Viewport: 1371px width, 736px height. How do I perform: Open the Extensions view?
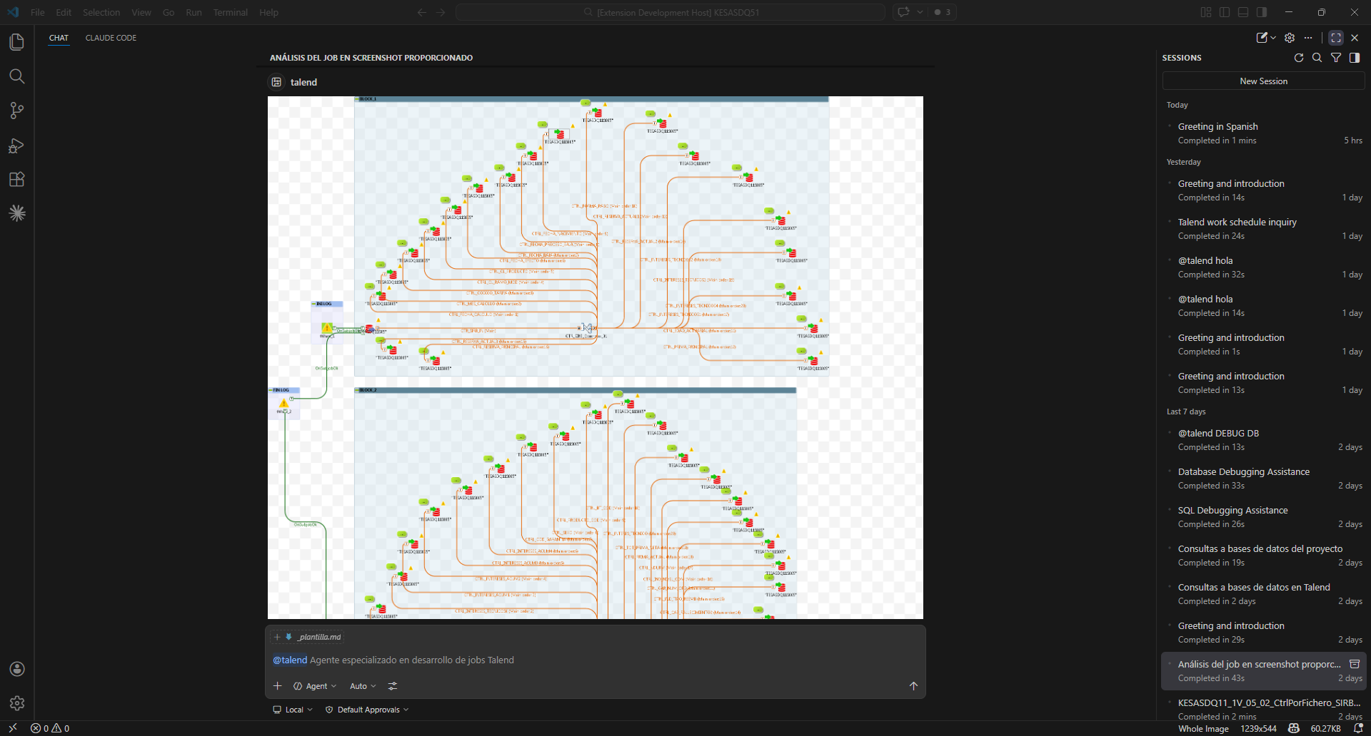(x=17, y=180)
